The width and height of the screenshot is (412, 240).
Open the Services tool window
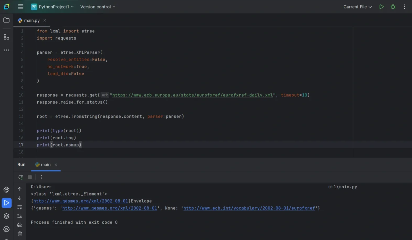point(6,216)
